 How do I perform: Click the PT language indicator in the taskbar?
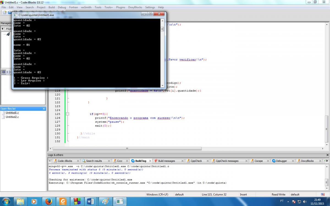[x=282, y=201]
